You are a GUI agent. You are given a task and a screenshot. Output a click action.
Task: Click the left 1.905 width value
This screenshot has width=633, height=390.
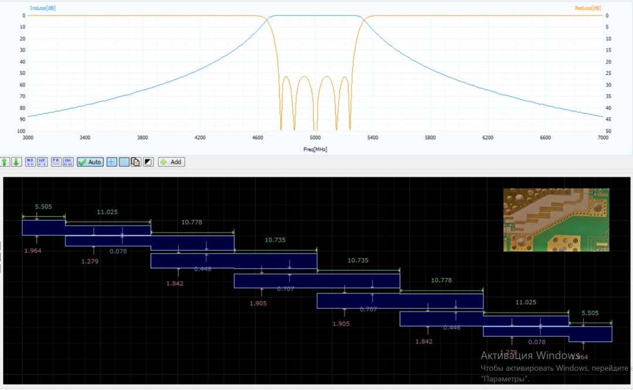pos(258,303)
